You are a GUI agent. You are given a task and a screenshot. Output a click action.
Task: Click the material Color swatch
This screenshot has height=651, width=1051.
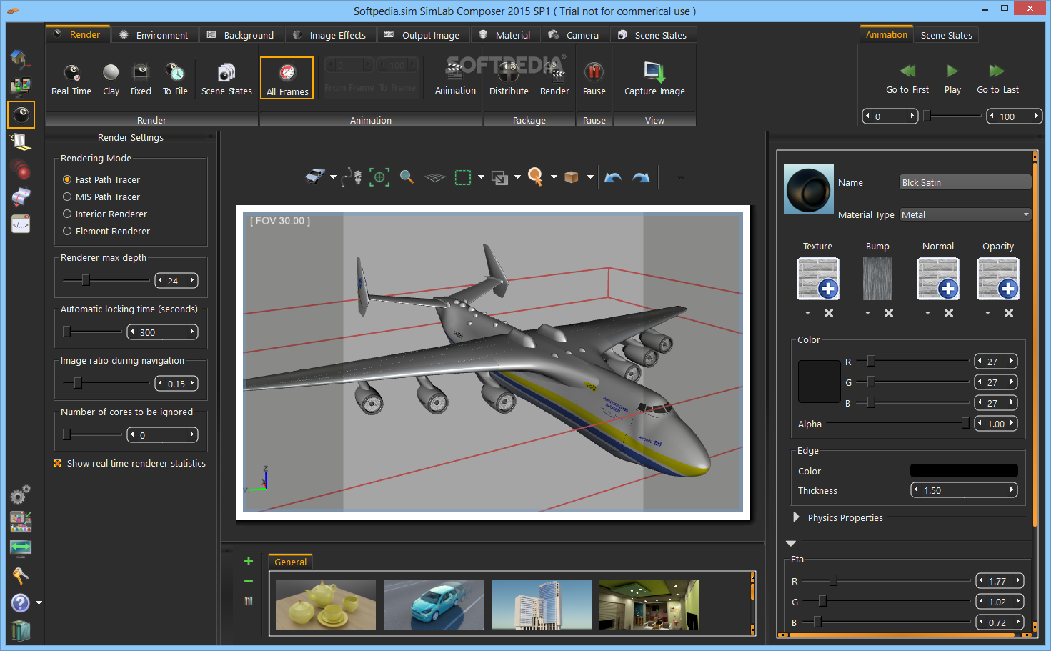819,382
